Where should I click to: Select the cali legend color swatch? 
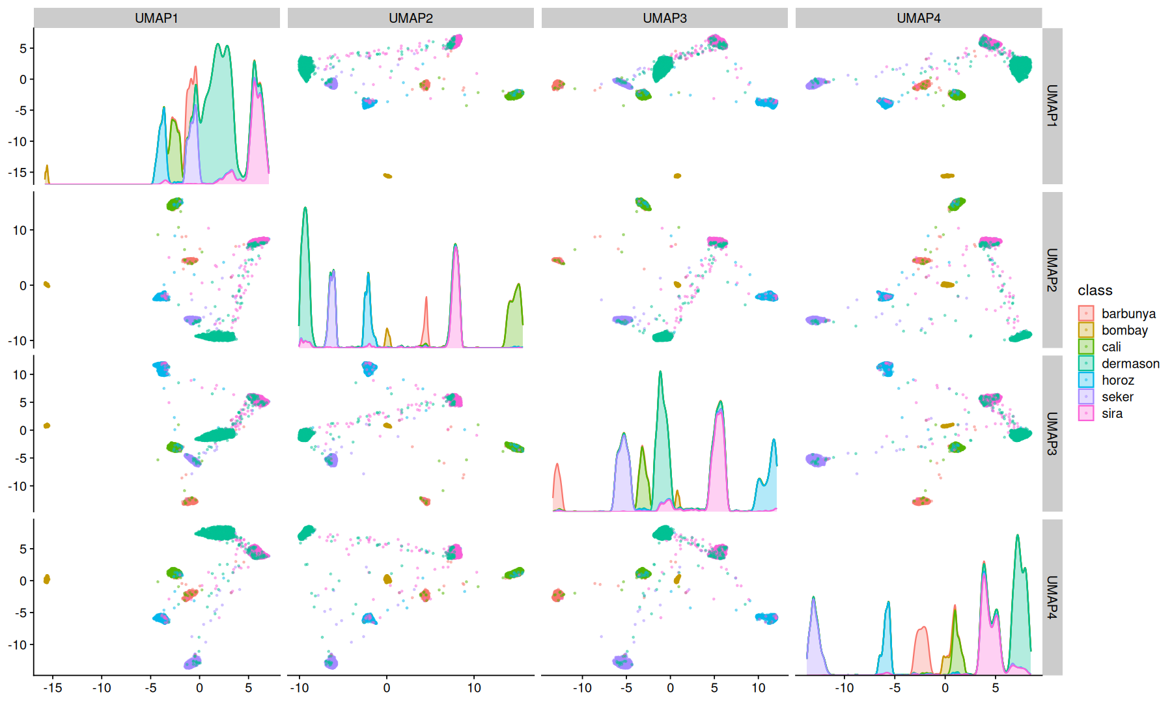pos(1085,347)
